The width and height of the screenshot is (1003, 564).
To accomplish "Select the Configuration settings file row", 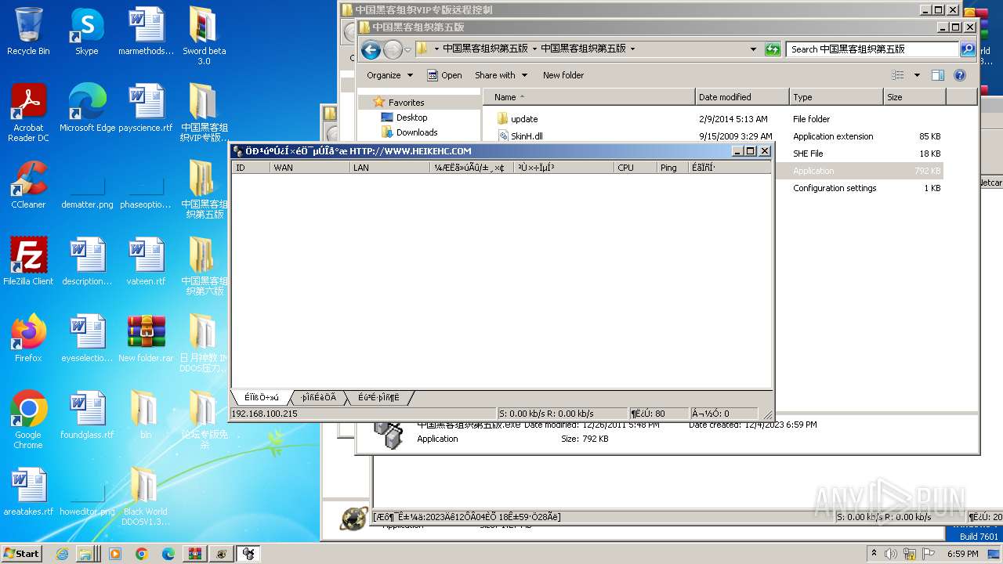I will [860, 188].
